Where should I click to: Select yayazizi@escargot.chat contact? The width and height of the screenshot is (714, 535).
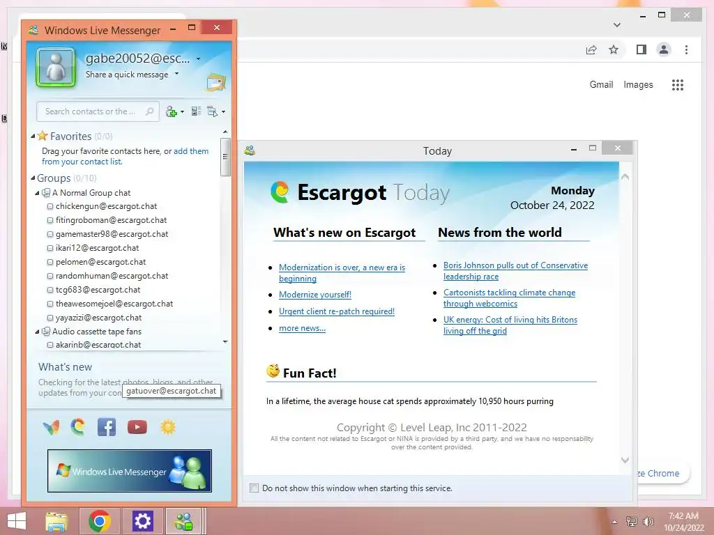point(98,318)
